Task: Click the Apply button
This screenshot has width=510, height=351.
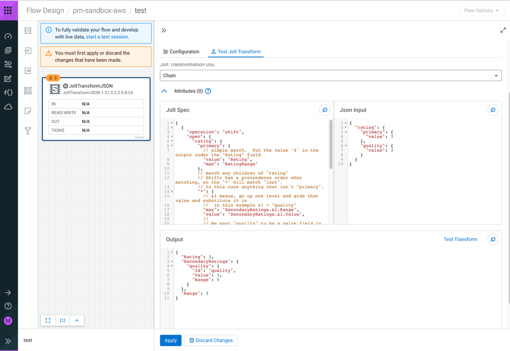Action: [171, 340]
